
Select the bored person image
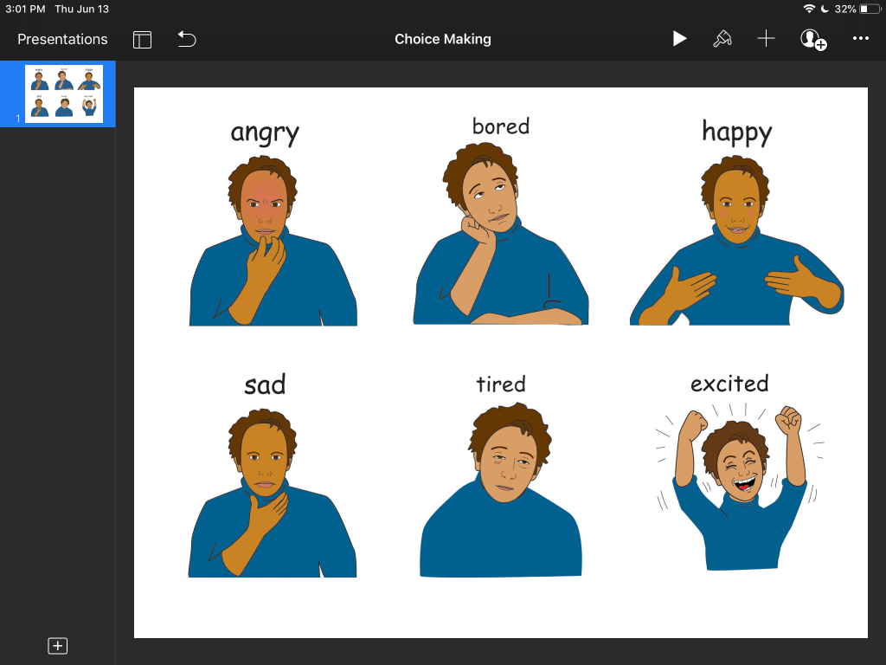[x=500, y=238]
